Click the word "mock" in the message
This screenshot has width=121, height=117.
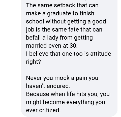[x=62, y=78]
